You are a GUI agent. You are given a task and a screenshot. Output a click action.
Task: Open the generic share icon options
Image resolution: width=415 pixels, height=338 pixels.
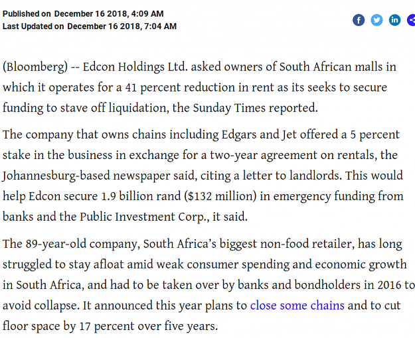click(x=411, y=20)
